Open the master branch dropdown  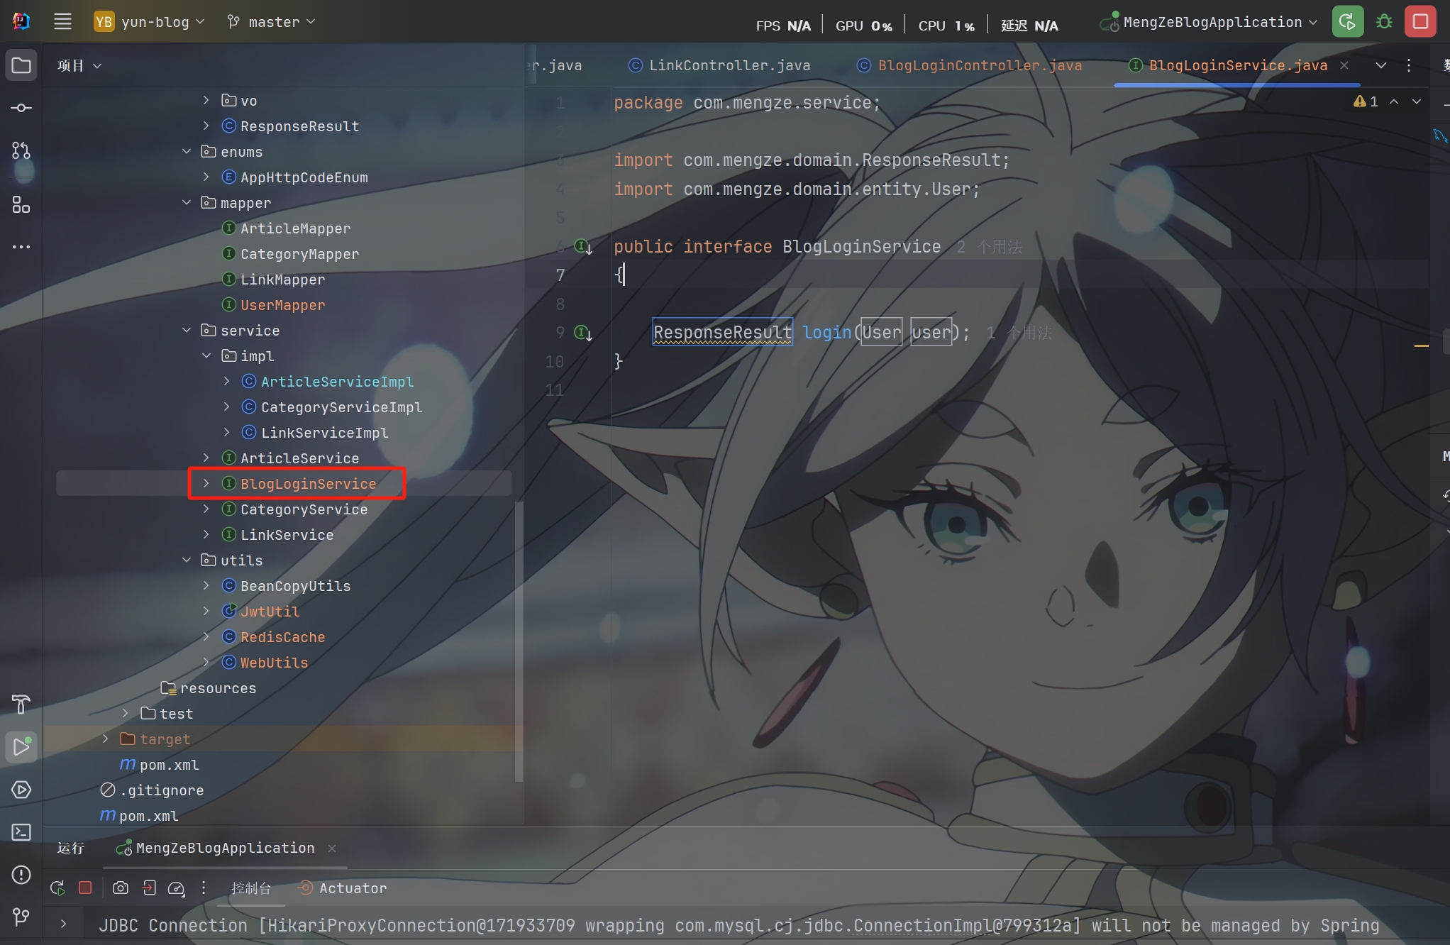click(x=272, y=22)
